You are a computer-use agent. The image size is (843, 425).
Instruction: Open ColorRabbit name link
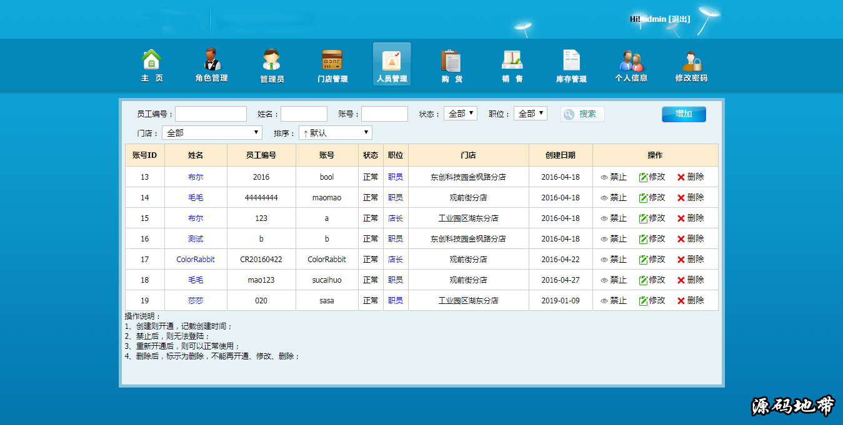pyautogui.click(x=196, y=260)
